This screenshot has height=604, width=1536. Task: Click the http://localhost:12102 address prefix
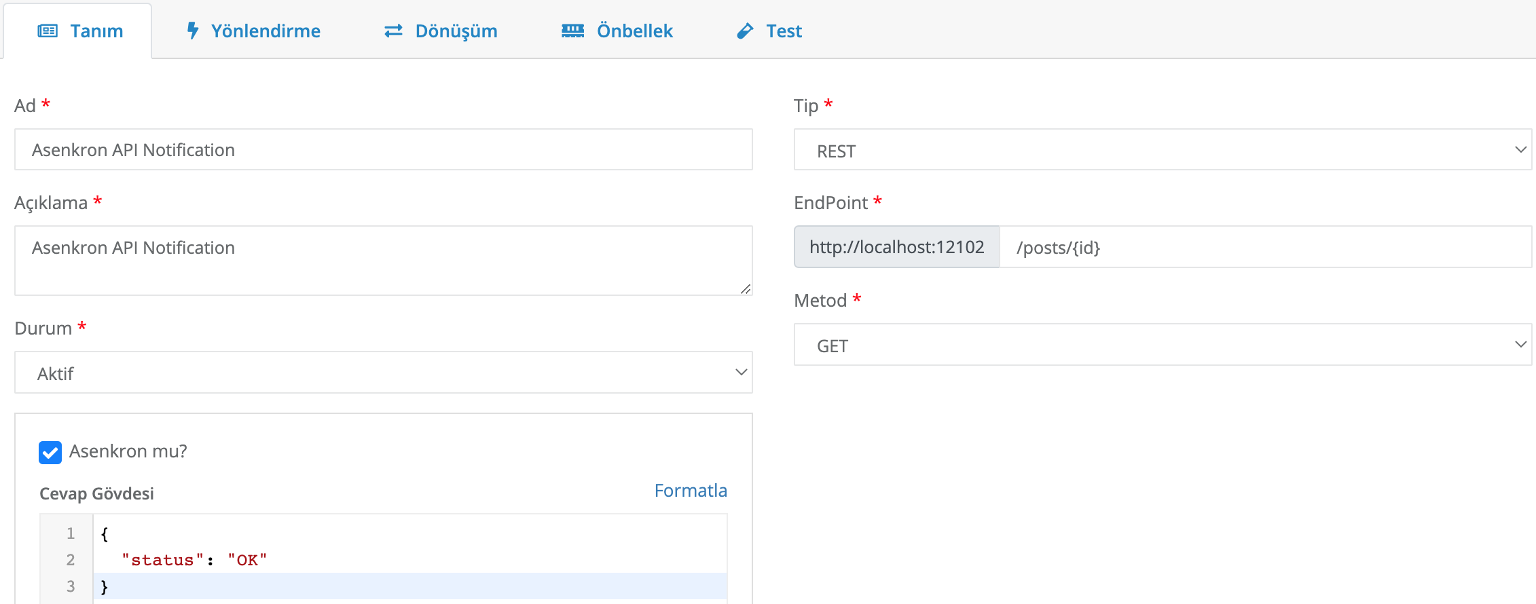(897, 247)
